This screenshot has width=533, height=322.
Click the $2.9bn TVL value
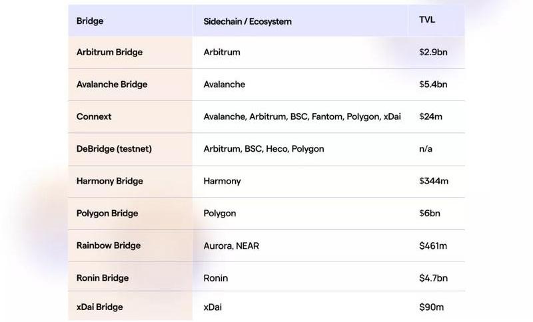point(433,52)
